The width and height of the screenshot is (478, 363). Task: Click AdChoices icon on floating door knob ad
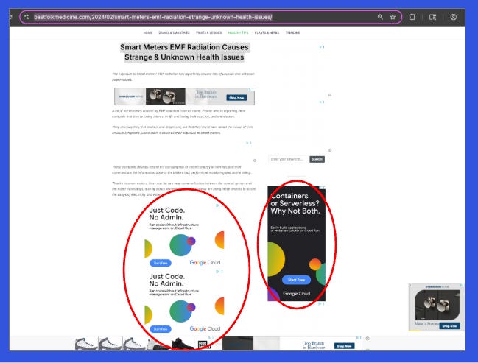pyautogui.click(x=461, y=285)
